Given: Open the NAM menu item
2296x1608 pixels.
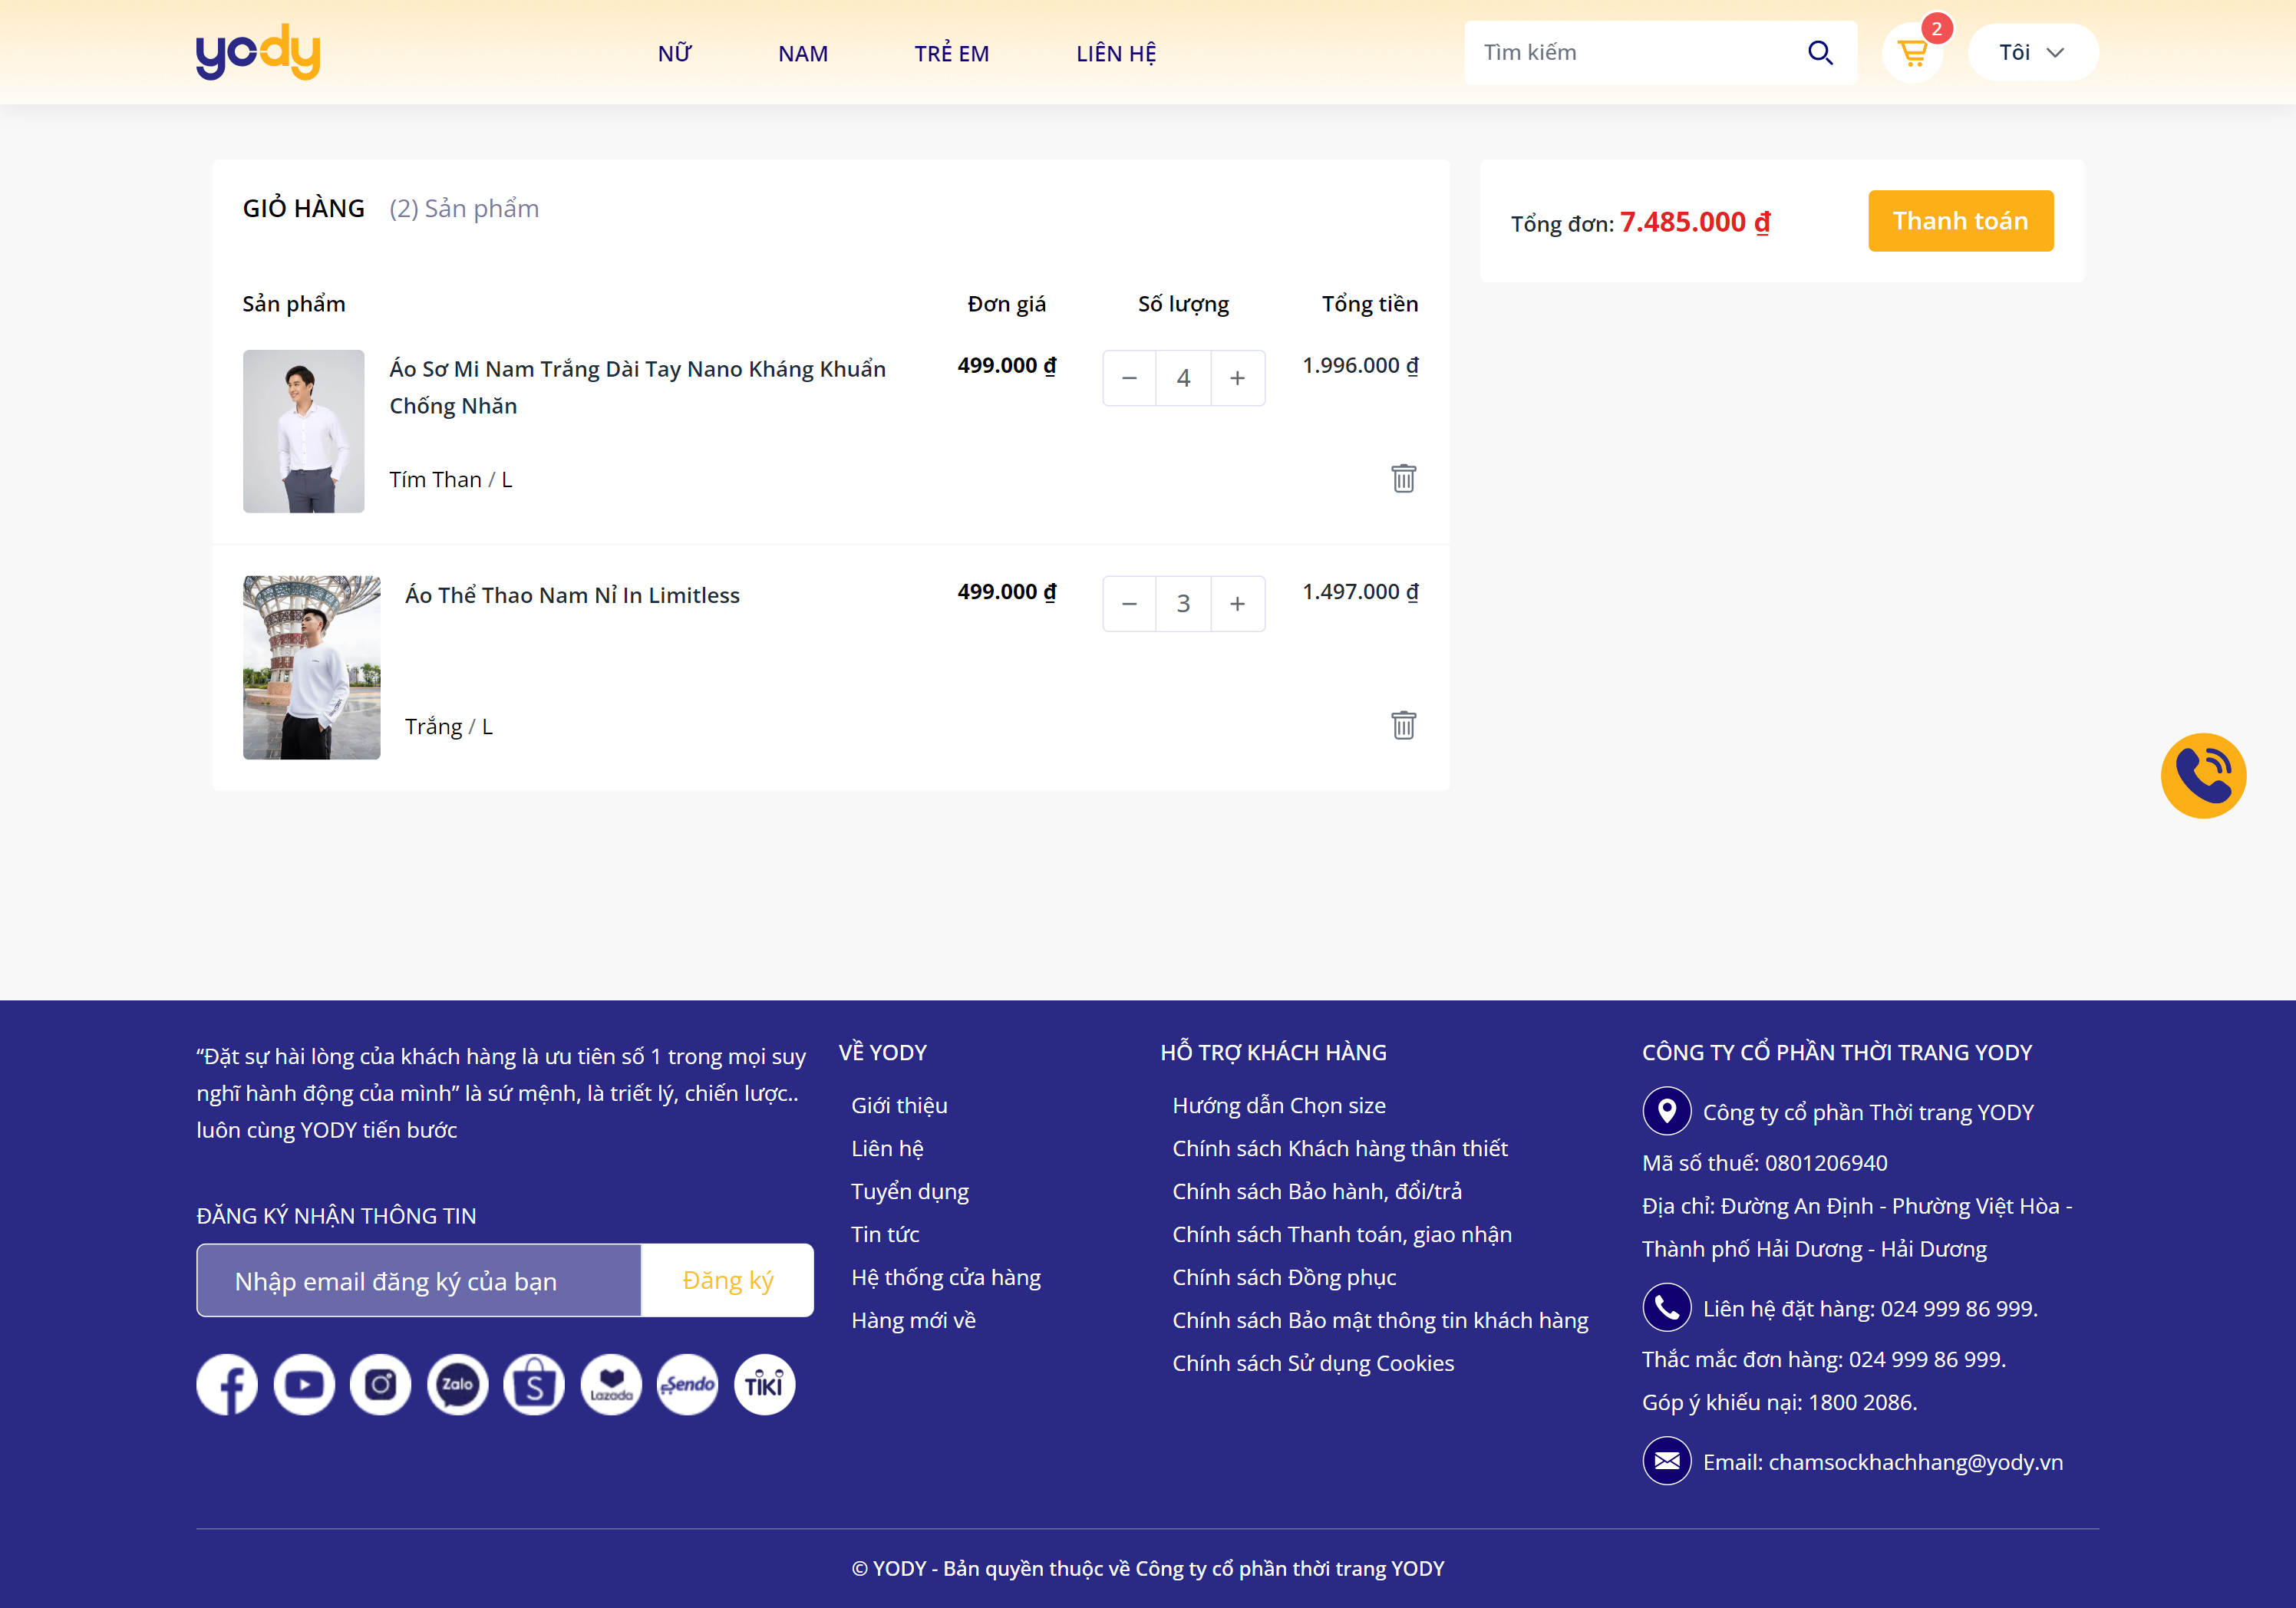Looking at the screenshot, I should coord(802,54).
